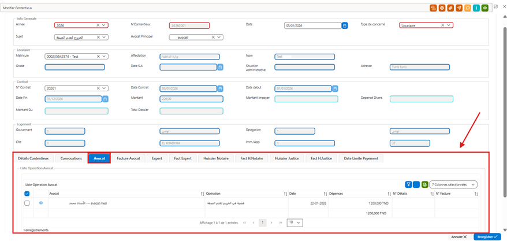Go to page 1 in pagination
The height and width of the screenshot is (241, 507).
click(x=263, y=223)
